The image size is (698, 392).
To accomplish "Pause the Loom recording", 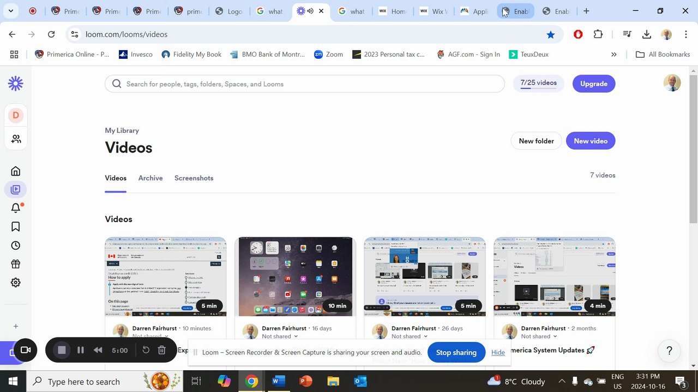I will coord(80,350).
